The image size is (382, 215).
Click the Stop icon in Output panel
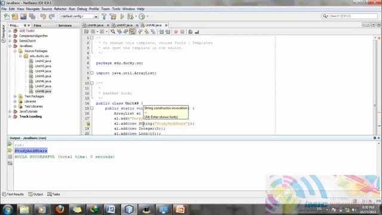(10, 156)
